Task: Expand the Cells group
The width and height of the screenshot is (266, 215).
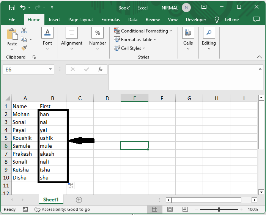Action: click(x=188, y=39)
